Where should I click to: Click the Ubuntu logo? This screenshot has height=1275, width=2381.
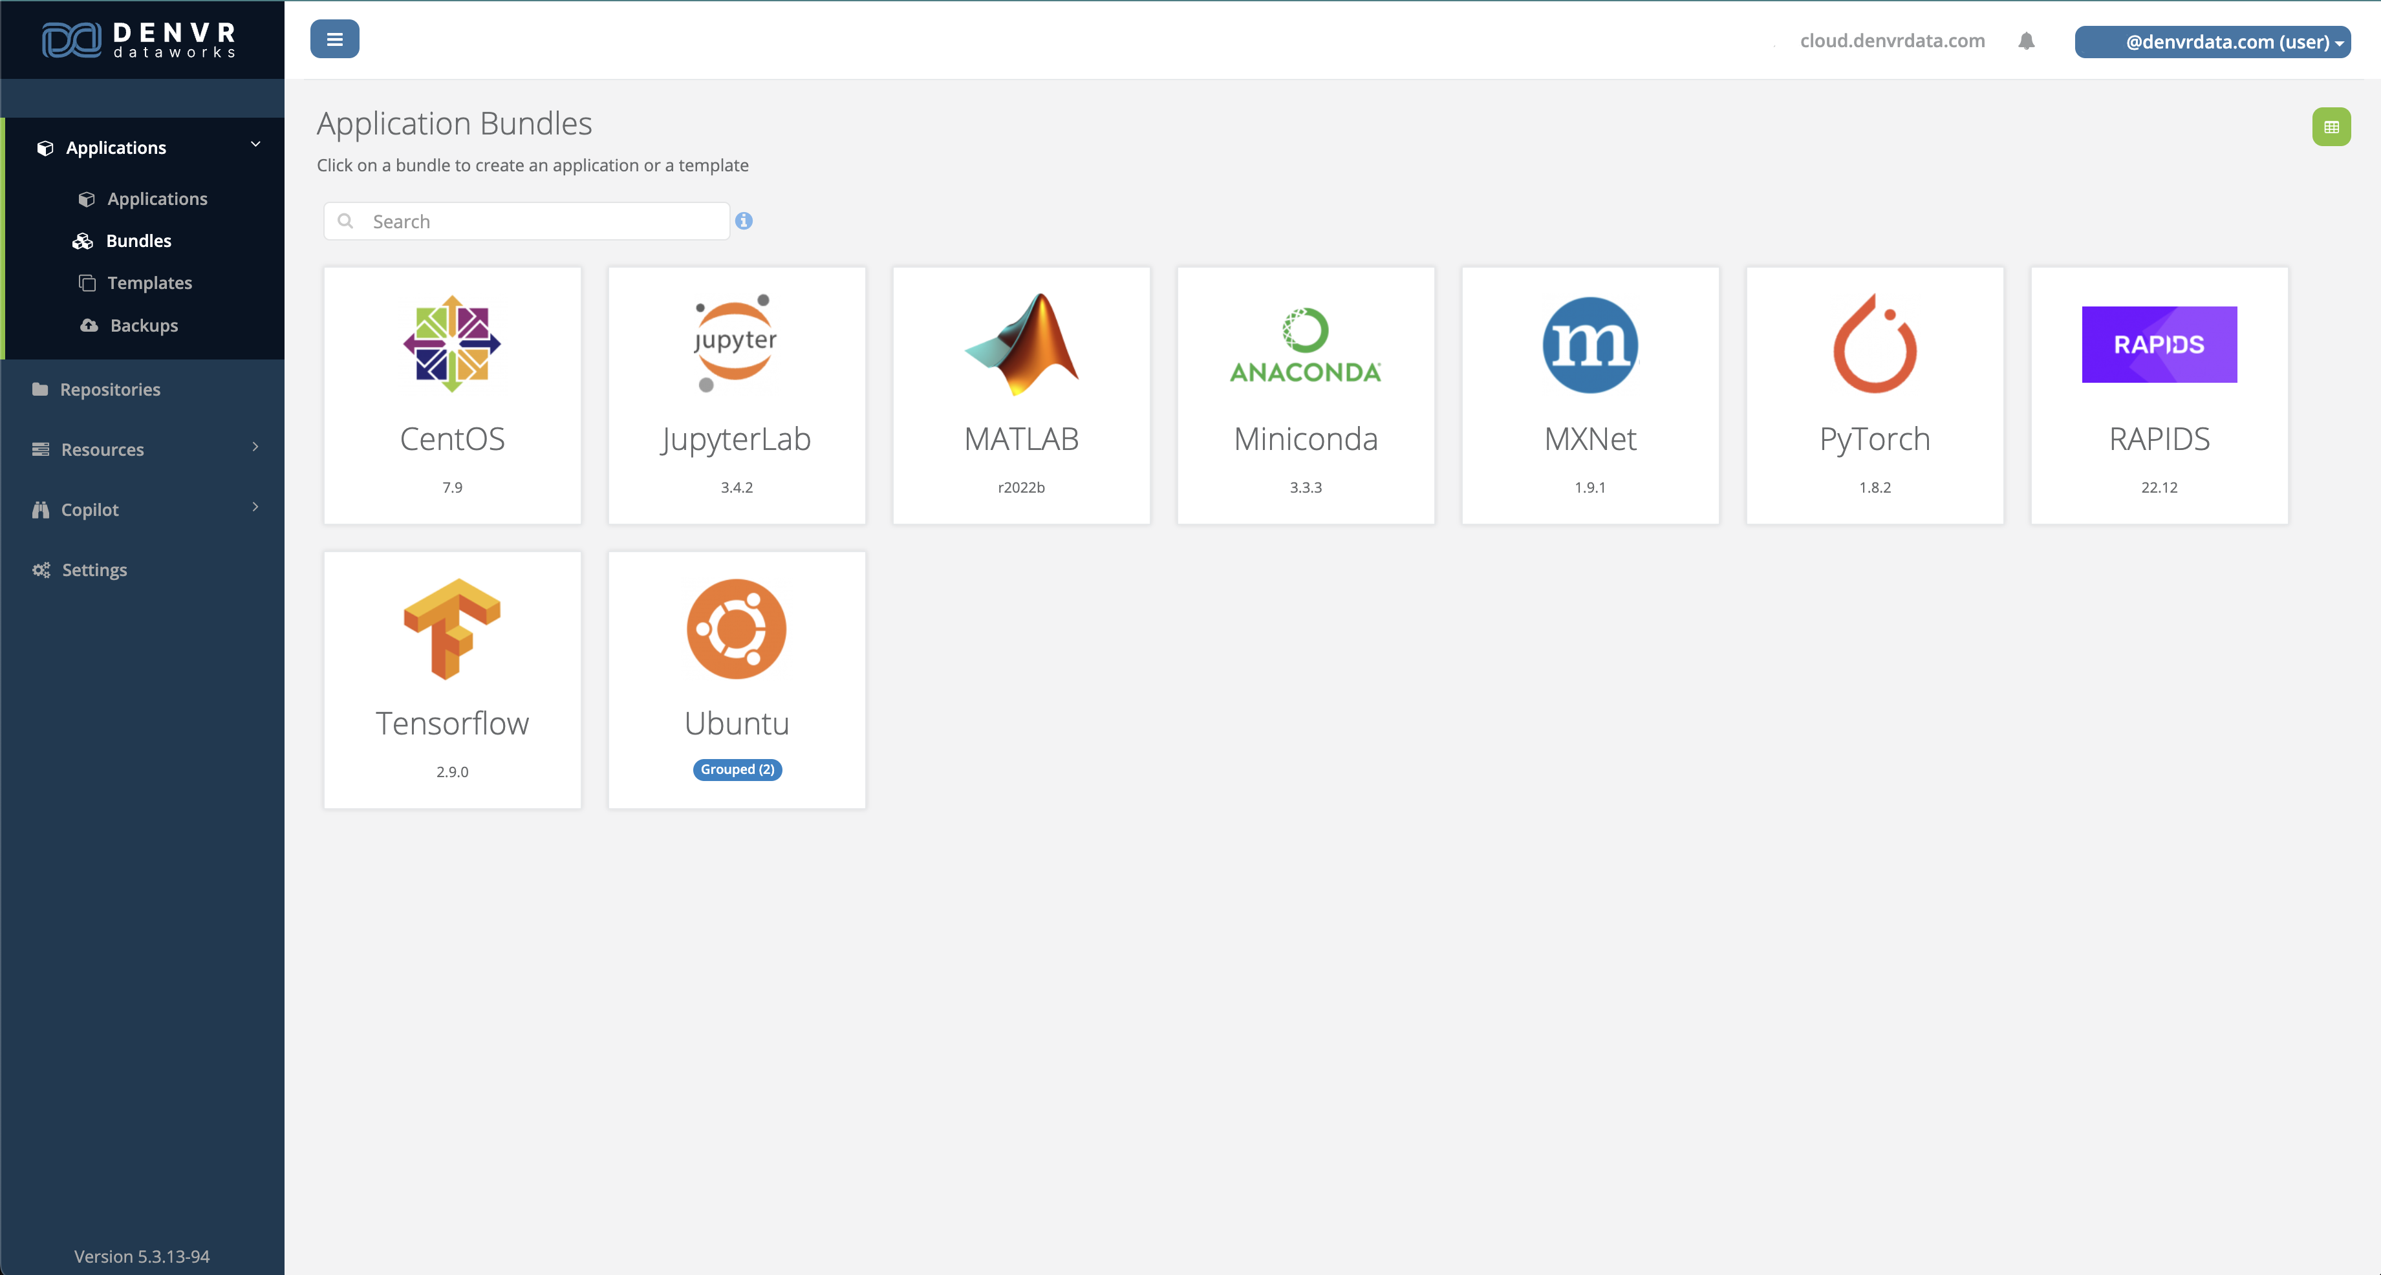pos(737,629)
